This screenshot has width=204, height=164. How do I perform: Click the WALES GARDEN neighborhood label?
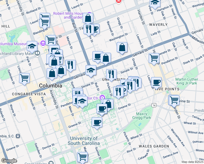(x=154, y=146)
